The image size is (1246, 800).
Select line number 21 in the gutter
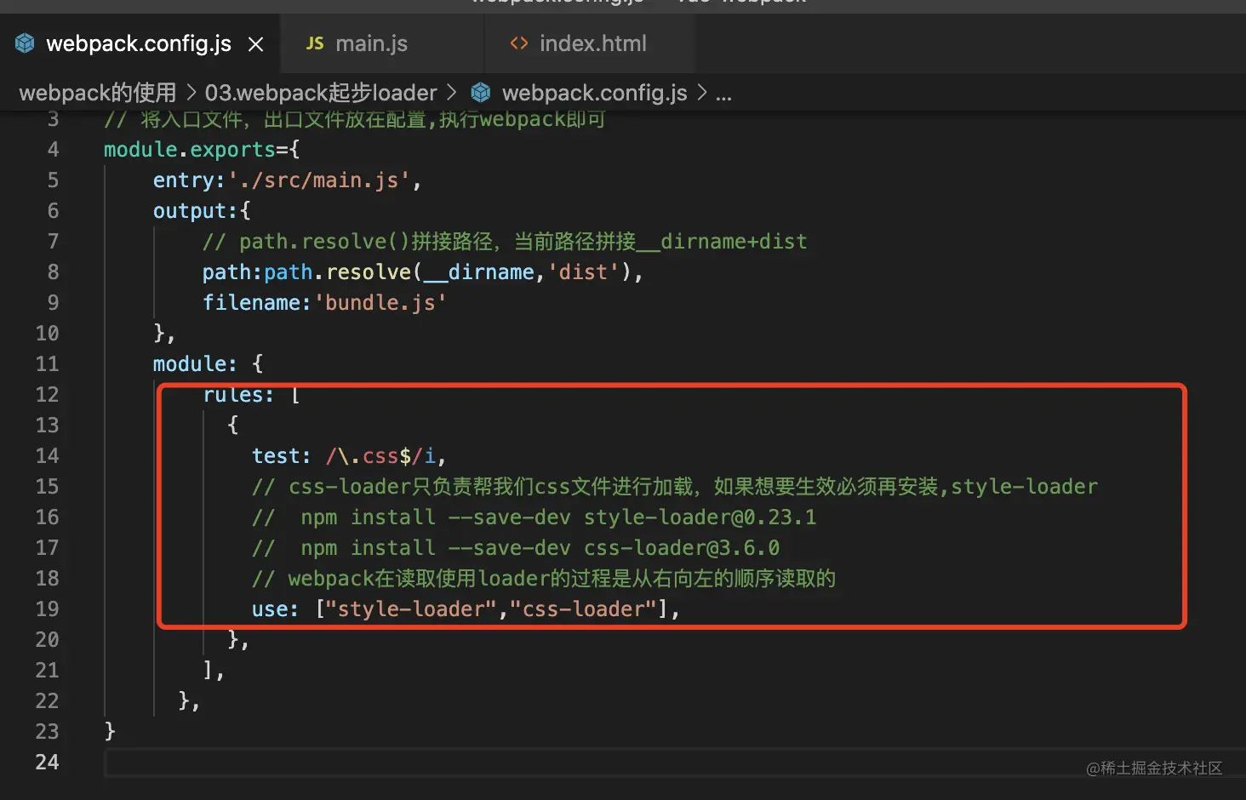pyautogui.click(x=48, y=671)
